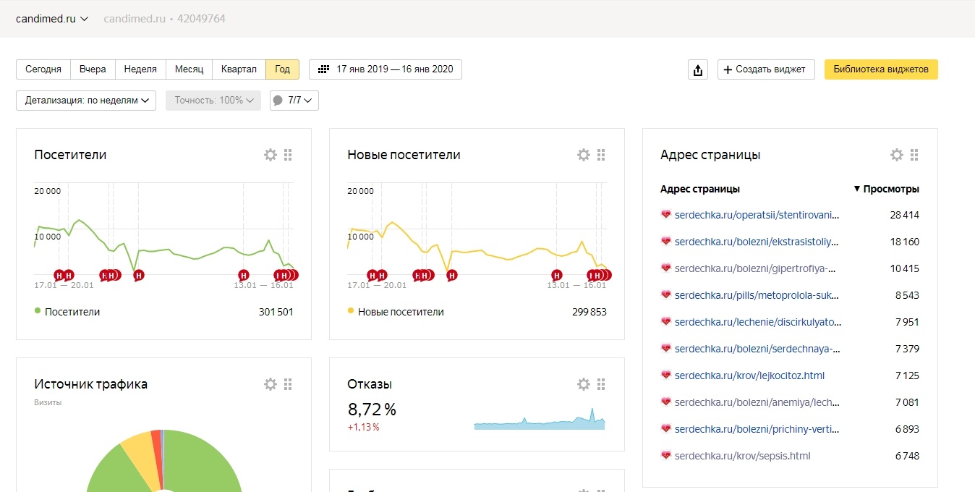Open serdechka.ru/pills/metoprolola-suk link

pos(757,295)
